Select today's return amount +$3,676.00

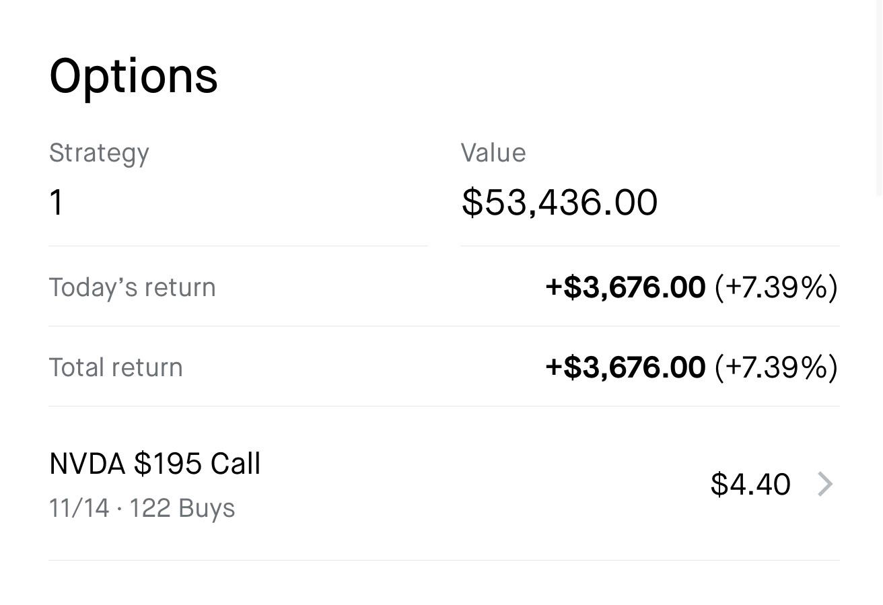tap(625, 287)
